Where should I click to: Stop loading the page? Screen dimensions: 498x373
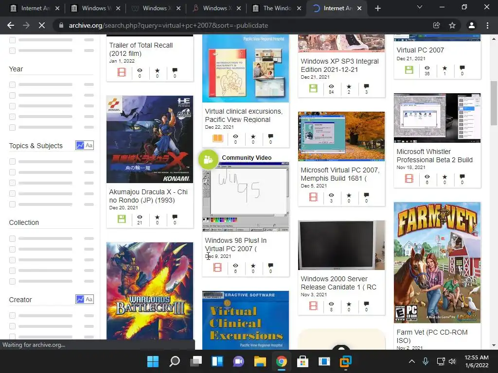[x=42, y=25]
